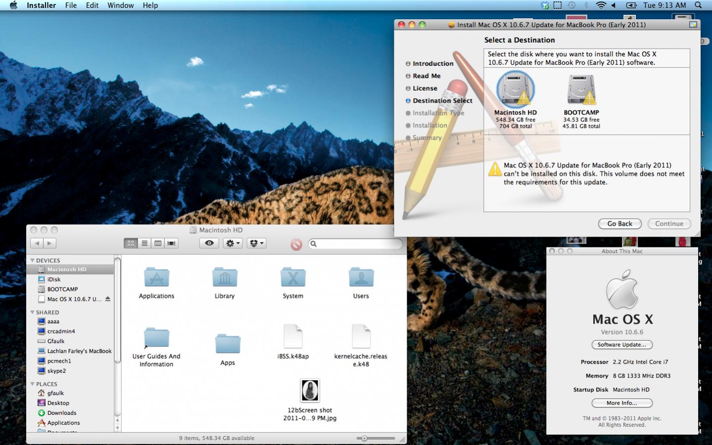This screenshot has width=712, height=445.
Task: Switch Finder to list view
Action: (x=144, y=243)
